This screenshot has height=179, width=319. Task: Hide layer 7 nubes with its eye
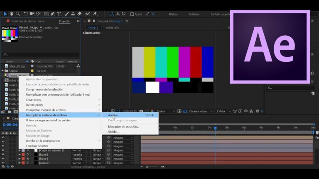(x=3, y=163)
